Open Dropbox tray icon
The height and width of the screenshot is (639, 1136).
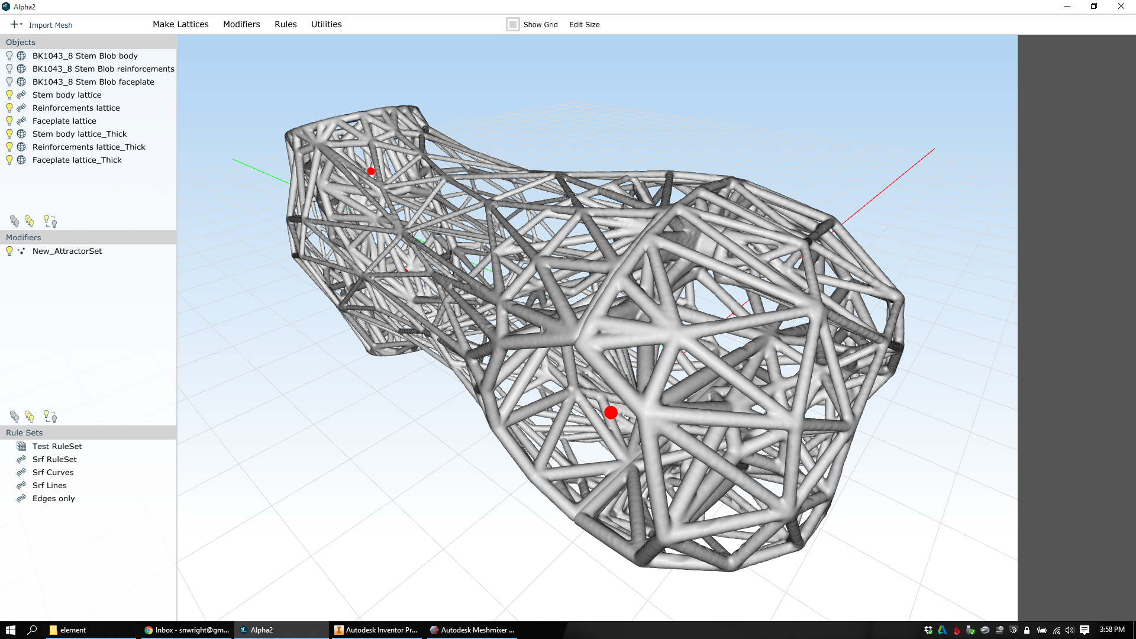coord(928,630)
